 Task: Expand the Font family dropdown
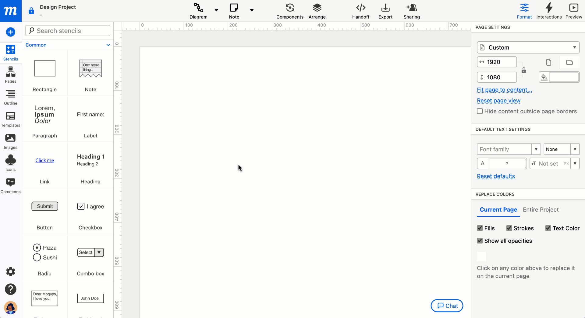point(536,149)
